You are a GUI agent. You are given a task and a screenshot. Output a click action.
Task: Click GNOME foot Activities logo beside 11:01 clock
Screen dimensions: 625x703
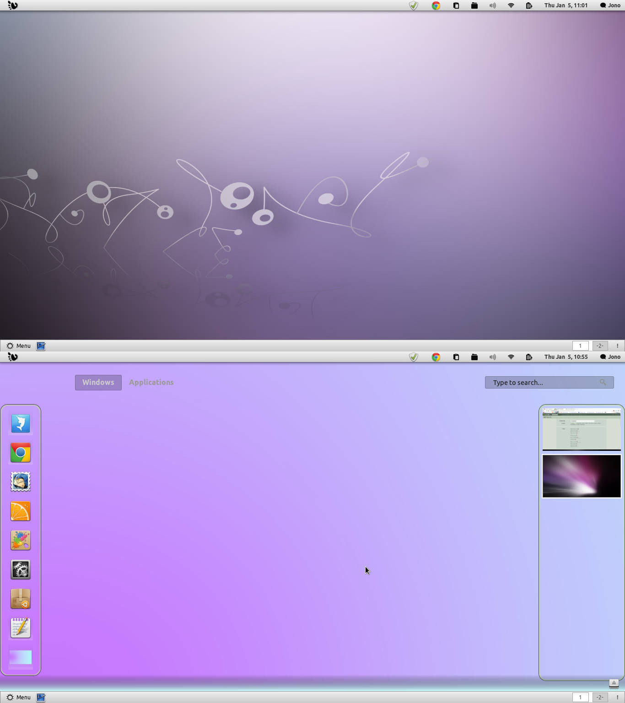13,5
